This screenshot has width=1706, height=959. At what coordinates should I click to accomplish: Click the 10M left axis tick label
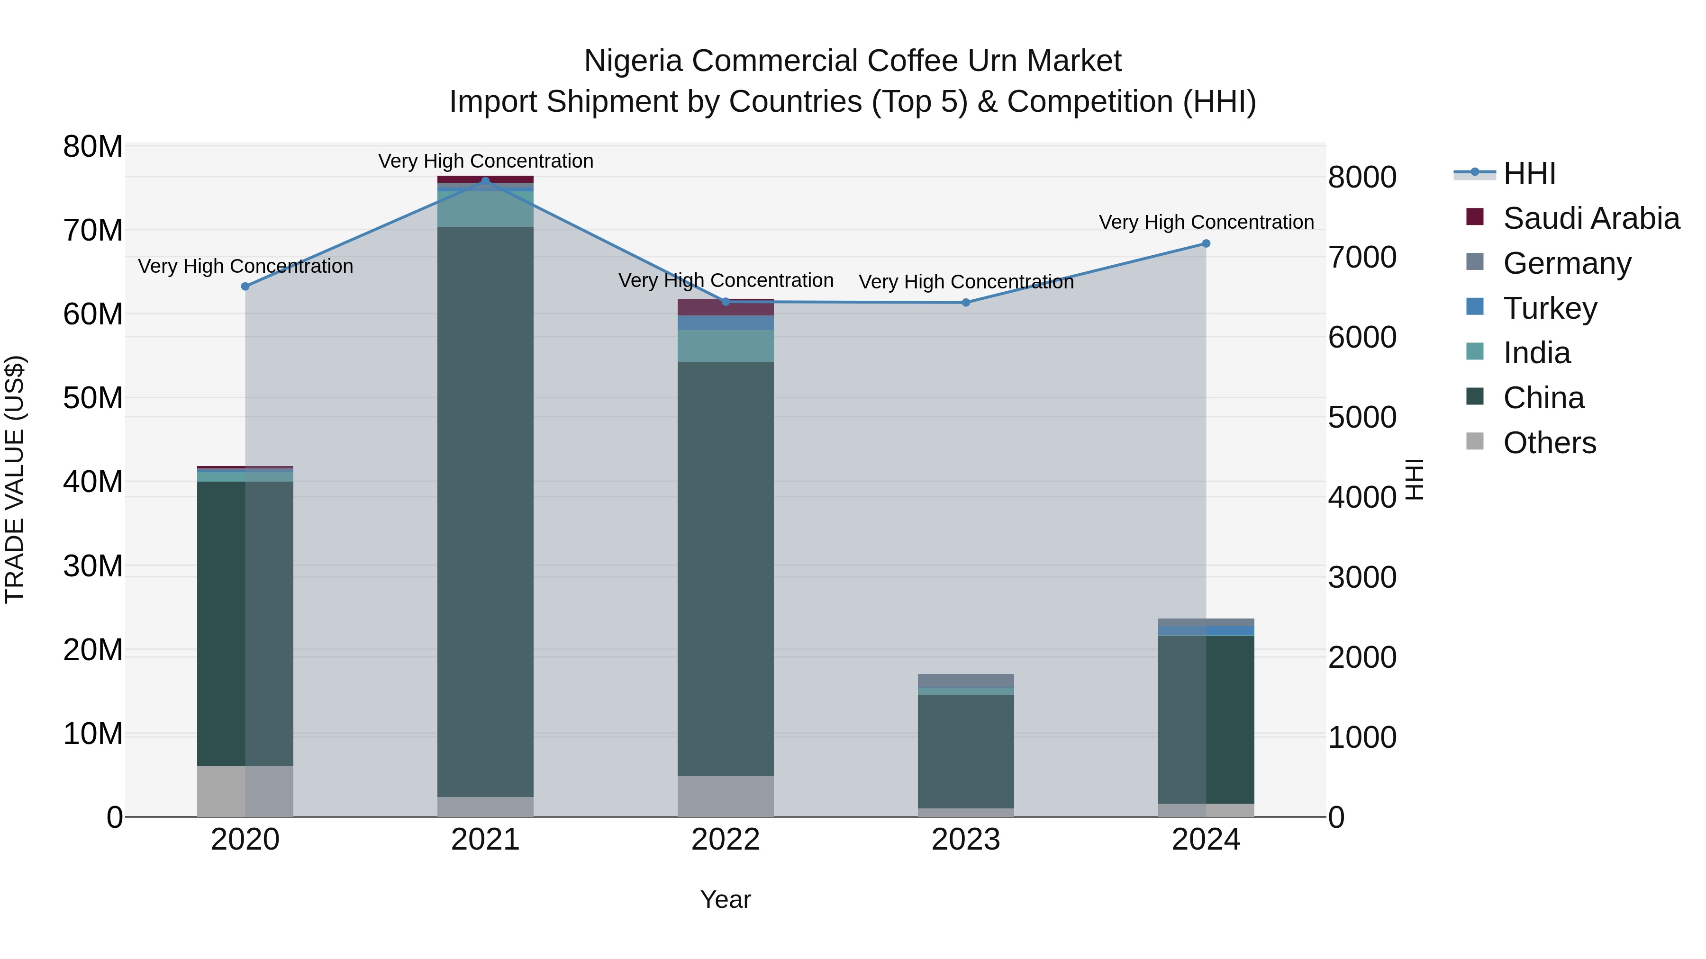point(93,734)
